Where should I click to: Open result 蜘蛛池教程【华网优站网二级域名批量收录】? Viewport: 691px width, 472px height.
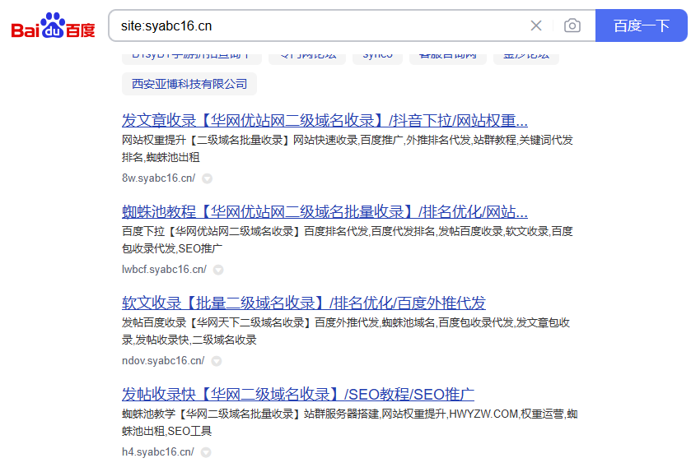(x=324, y=211)
